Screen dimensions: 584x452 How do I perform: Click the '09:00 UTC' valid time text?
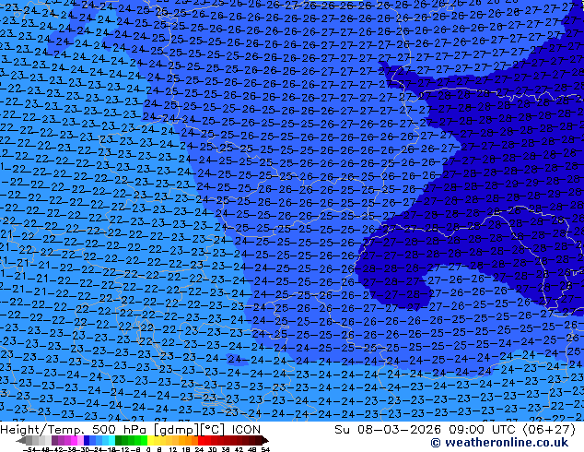click(x=484, y=430)
